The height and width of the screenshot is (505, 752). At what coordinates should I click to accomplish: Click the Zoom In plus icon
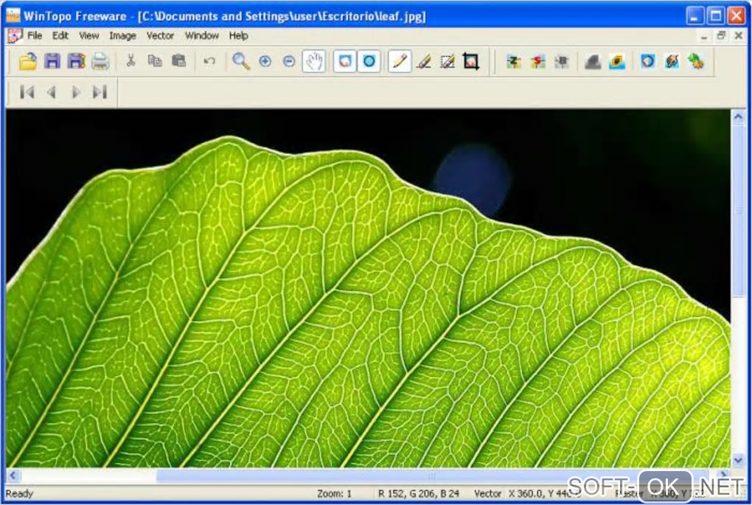[x=265, y=61]
